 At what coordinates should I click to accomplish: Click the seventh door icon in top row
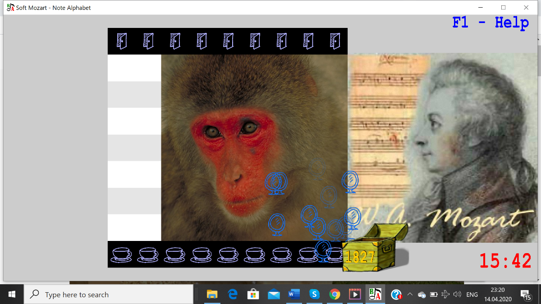(281, 41)
